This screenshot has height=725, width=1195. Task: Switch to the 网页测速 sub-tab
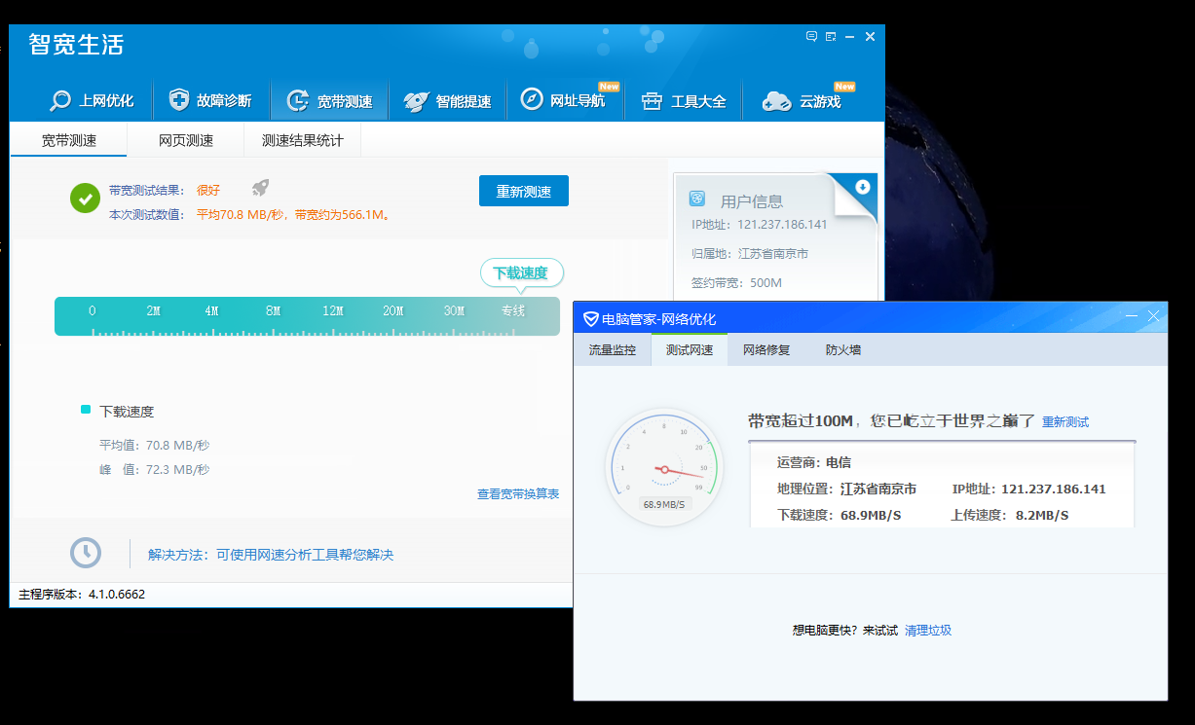coord(186,140)
